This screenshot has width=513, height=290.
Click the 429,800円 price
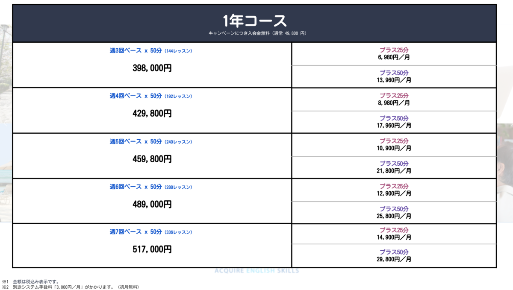click(152, 114)
